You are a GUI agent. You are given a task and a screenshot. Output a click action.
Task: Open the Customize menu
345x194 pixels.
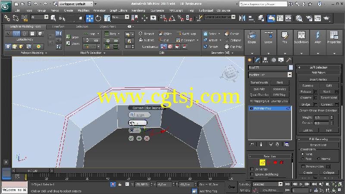[x=157, y=10]
